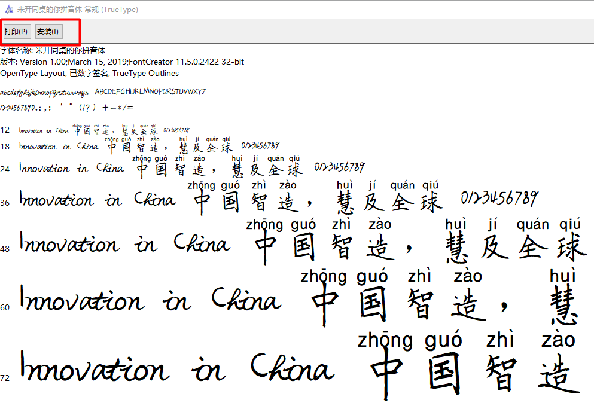
Task: Click the digits and punctuation sample row
Action: 67,108
